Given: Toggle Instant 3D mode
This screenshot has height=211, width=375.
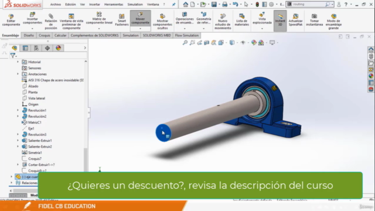Looking at the screenshot, I should point(280,21).
